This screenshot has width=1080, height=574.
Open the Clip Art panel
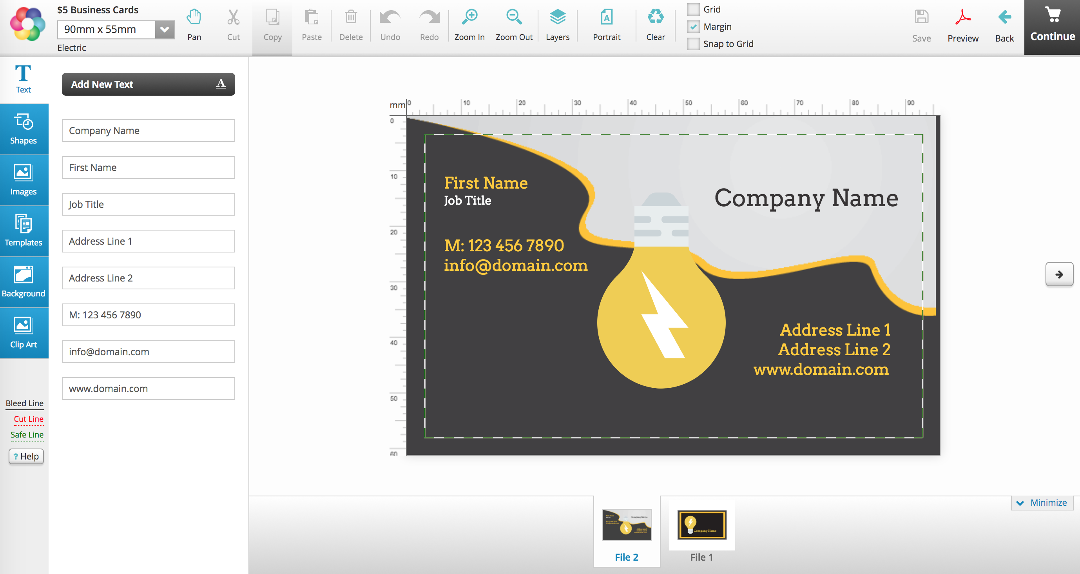point(24,333)
